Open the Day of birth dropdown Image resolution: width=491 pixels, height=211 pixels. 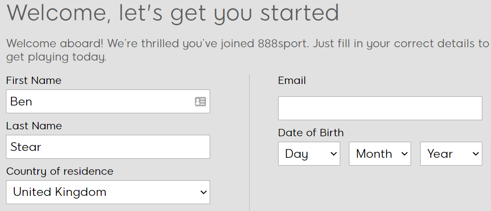click(309, 154)
